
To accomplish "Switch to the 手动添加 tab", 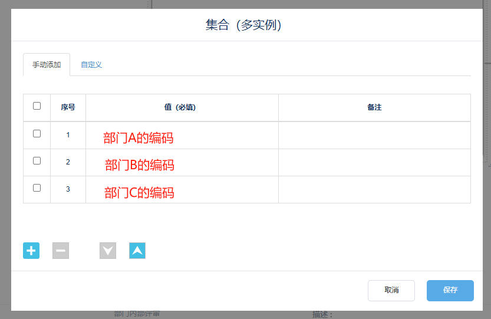I will (47, 65).
